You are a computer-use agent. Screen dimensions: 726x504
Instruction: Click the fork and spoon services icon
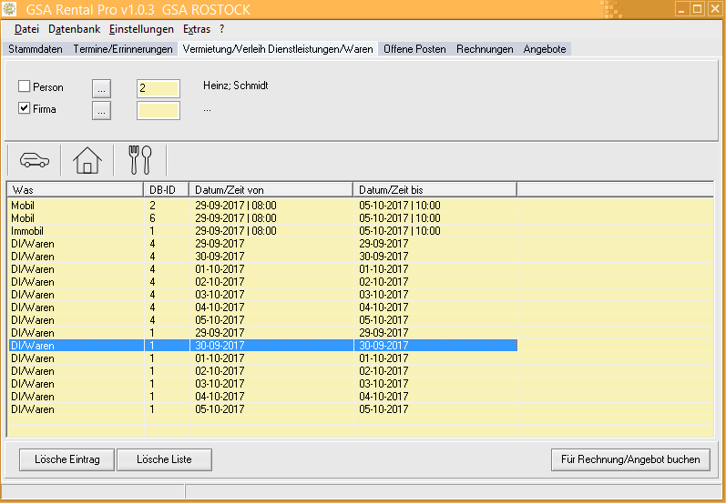tap(140, 160)
